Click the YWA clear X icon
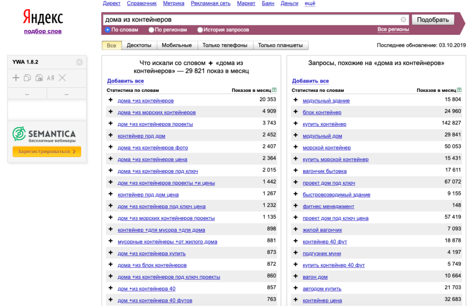476x306 pixels. click(62, 78)
